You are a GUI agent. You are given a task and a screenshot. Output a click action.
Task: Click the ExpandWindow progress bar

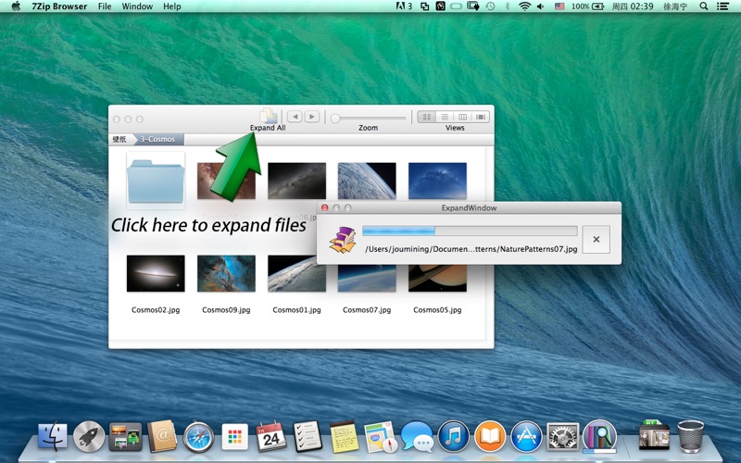click(x=470, y=231)
